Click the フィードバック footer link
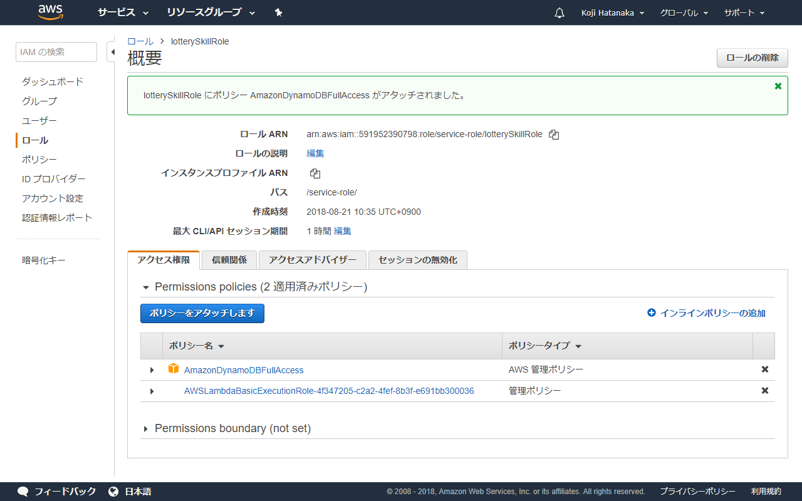Screen dimensions: 802x501 (x=65, y=492)
